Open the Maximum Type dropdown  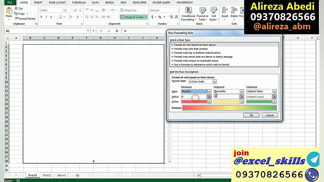click(274, 91)
